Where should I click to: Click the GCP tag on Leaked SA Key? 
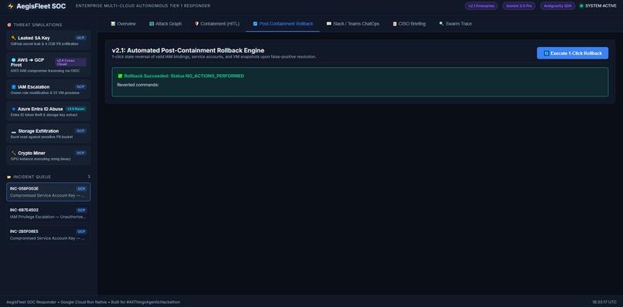coord(80,38)
